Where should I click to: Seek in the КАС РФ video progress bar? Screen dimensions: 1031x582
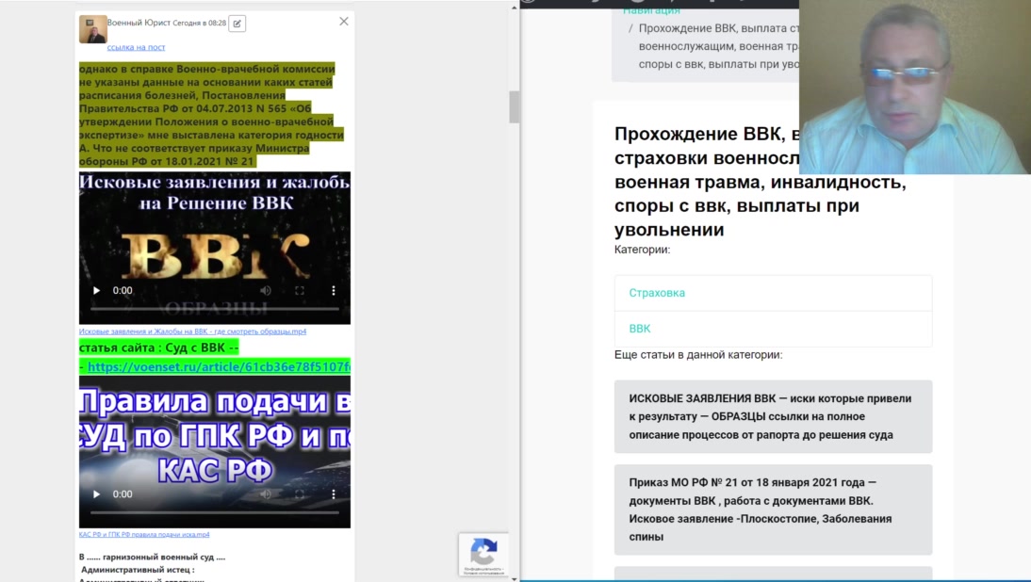click(215, 511)
